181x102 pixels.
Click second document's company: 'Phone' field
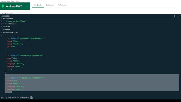coord(14,67)
